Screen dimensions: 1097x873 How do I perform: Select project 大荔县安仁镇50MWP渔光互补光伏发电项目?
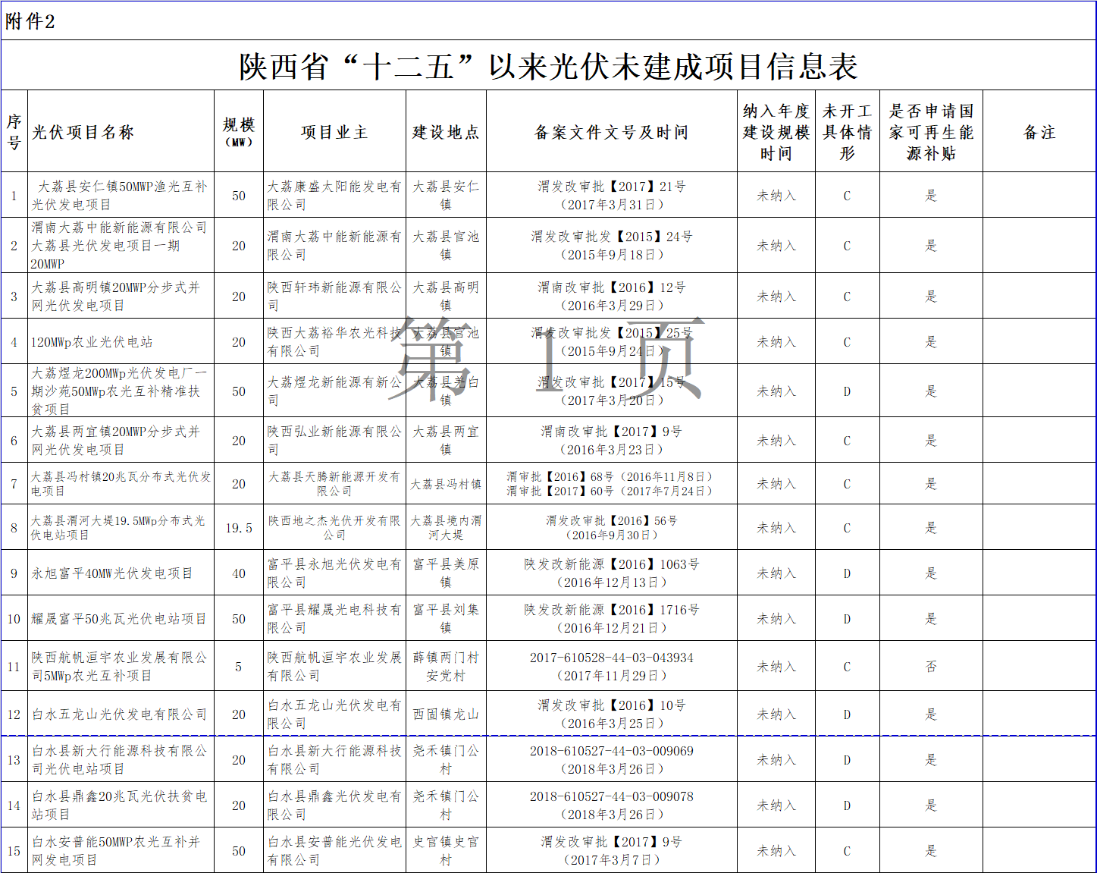point(120,195)
